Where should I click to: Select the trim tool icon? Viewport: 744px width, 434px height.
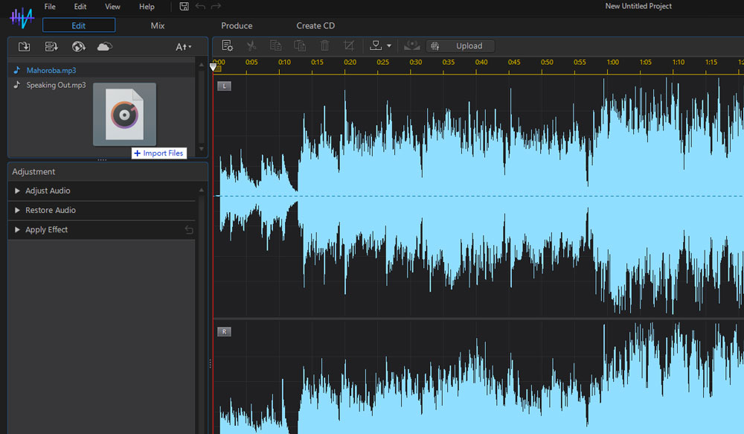pyautogui.click(x=350, y=45)
